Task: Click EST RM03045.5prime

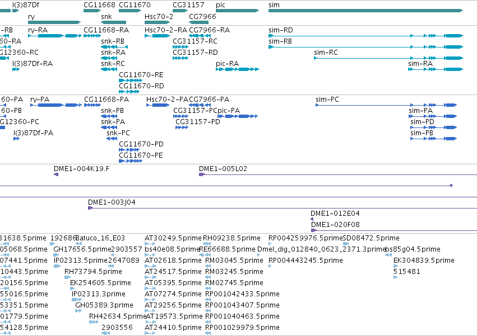Action: (208, 266)
